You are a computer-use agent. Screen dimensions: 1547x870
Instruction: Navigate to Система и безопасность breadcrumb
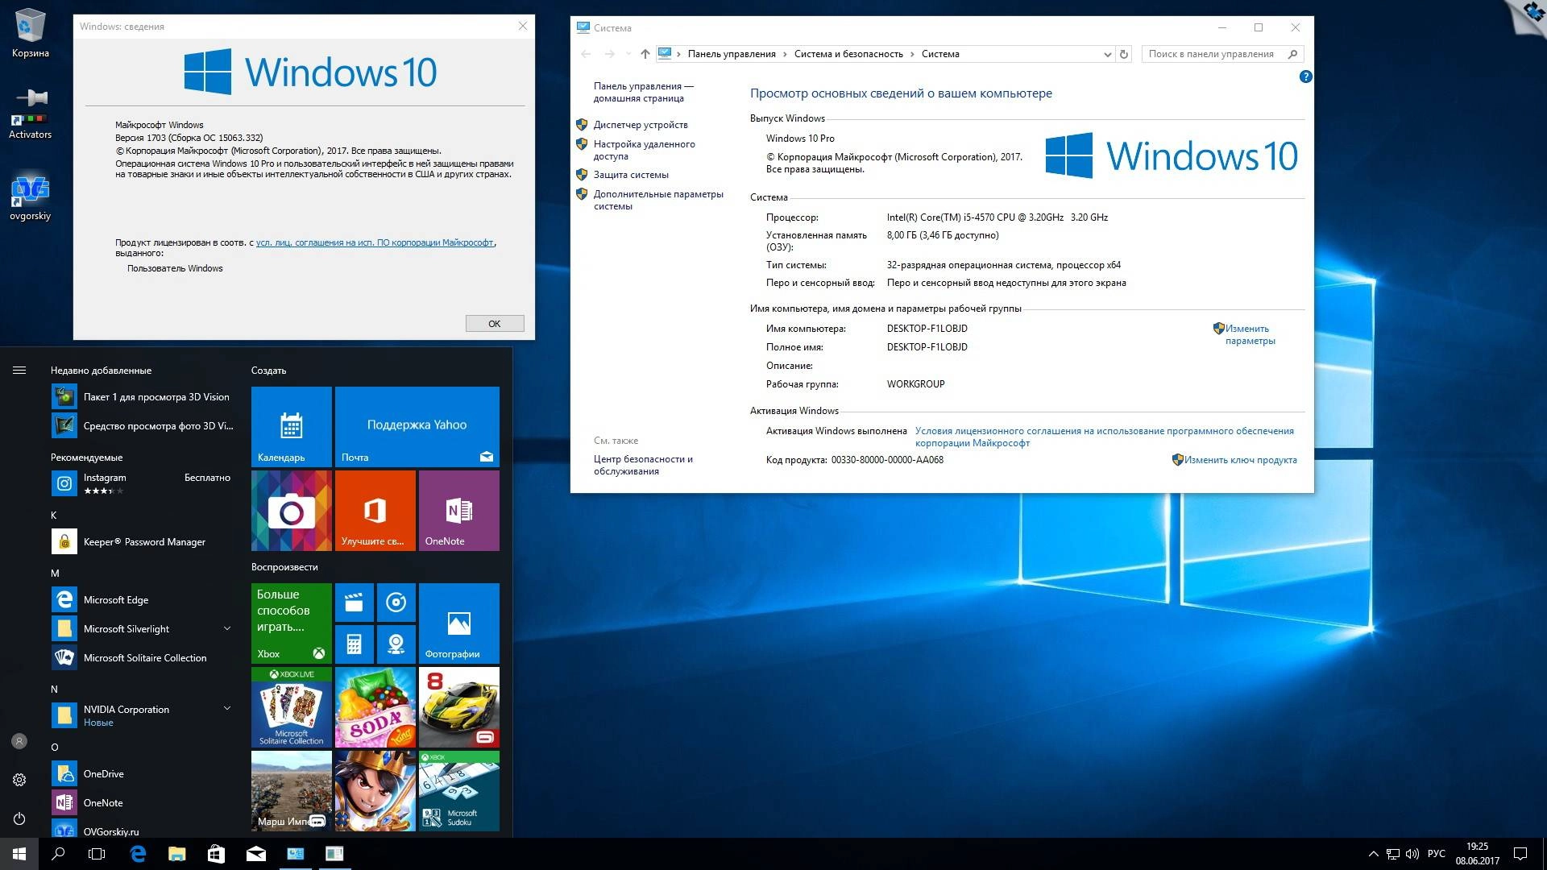point(848,54)
